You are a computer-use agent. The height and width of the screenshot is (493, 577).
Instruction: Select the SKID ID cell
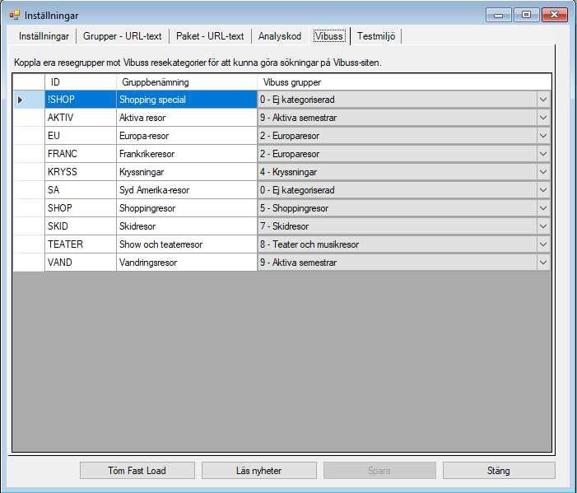[x=81, y=226]
